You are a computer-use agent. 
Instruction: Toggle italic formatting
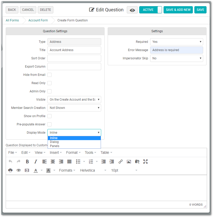pyautogui.click(x=36, y=162)
